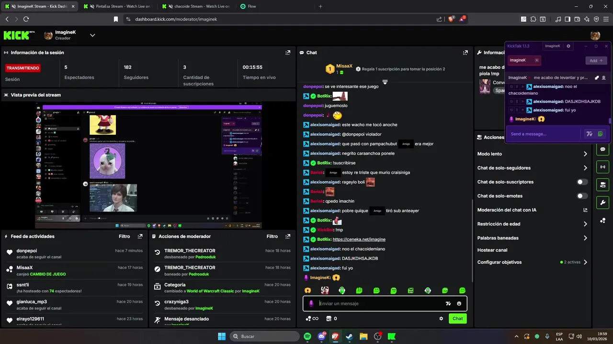Pop out the Acciones de moderador panel
The height and width of the screenshot is (344, 613).
click(x=288, y=236)
